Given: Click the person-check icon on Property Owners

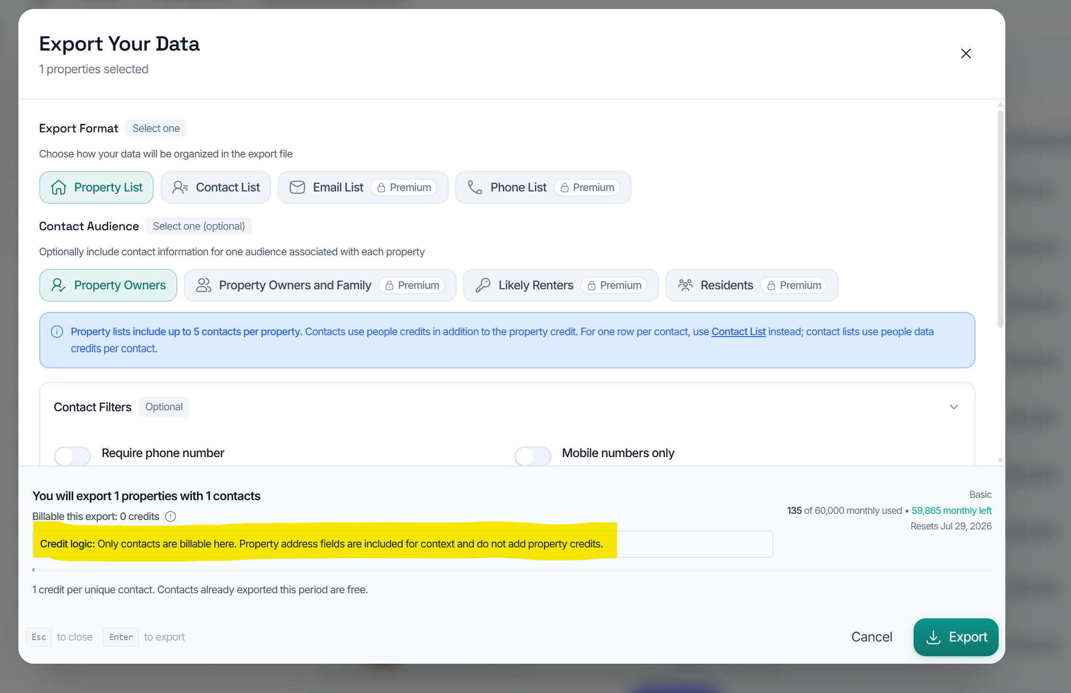Looking at the screenshot, I should point(59,285).
